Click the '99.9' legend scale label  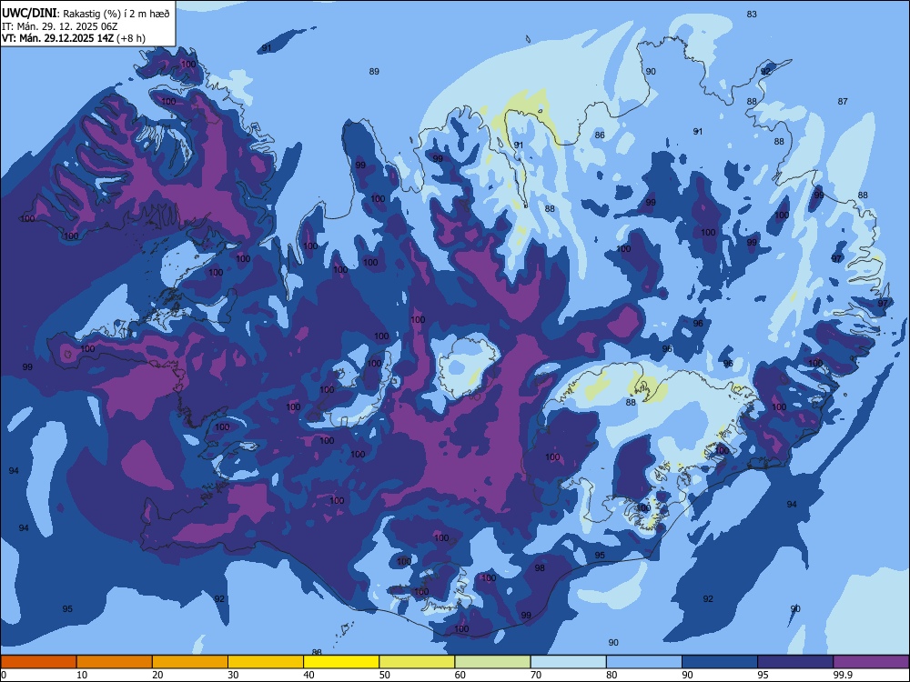coord(842,675)
